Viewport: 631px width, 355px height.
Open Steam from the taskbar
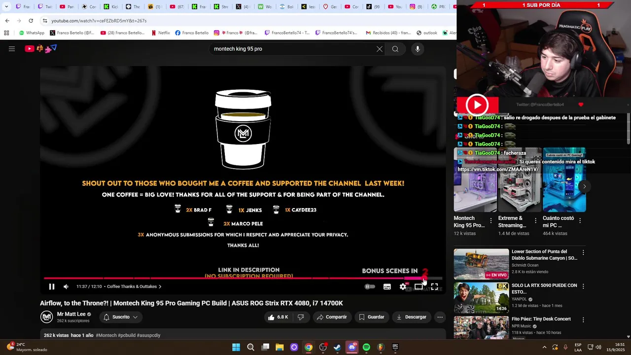click(x=337, y=347)
